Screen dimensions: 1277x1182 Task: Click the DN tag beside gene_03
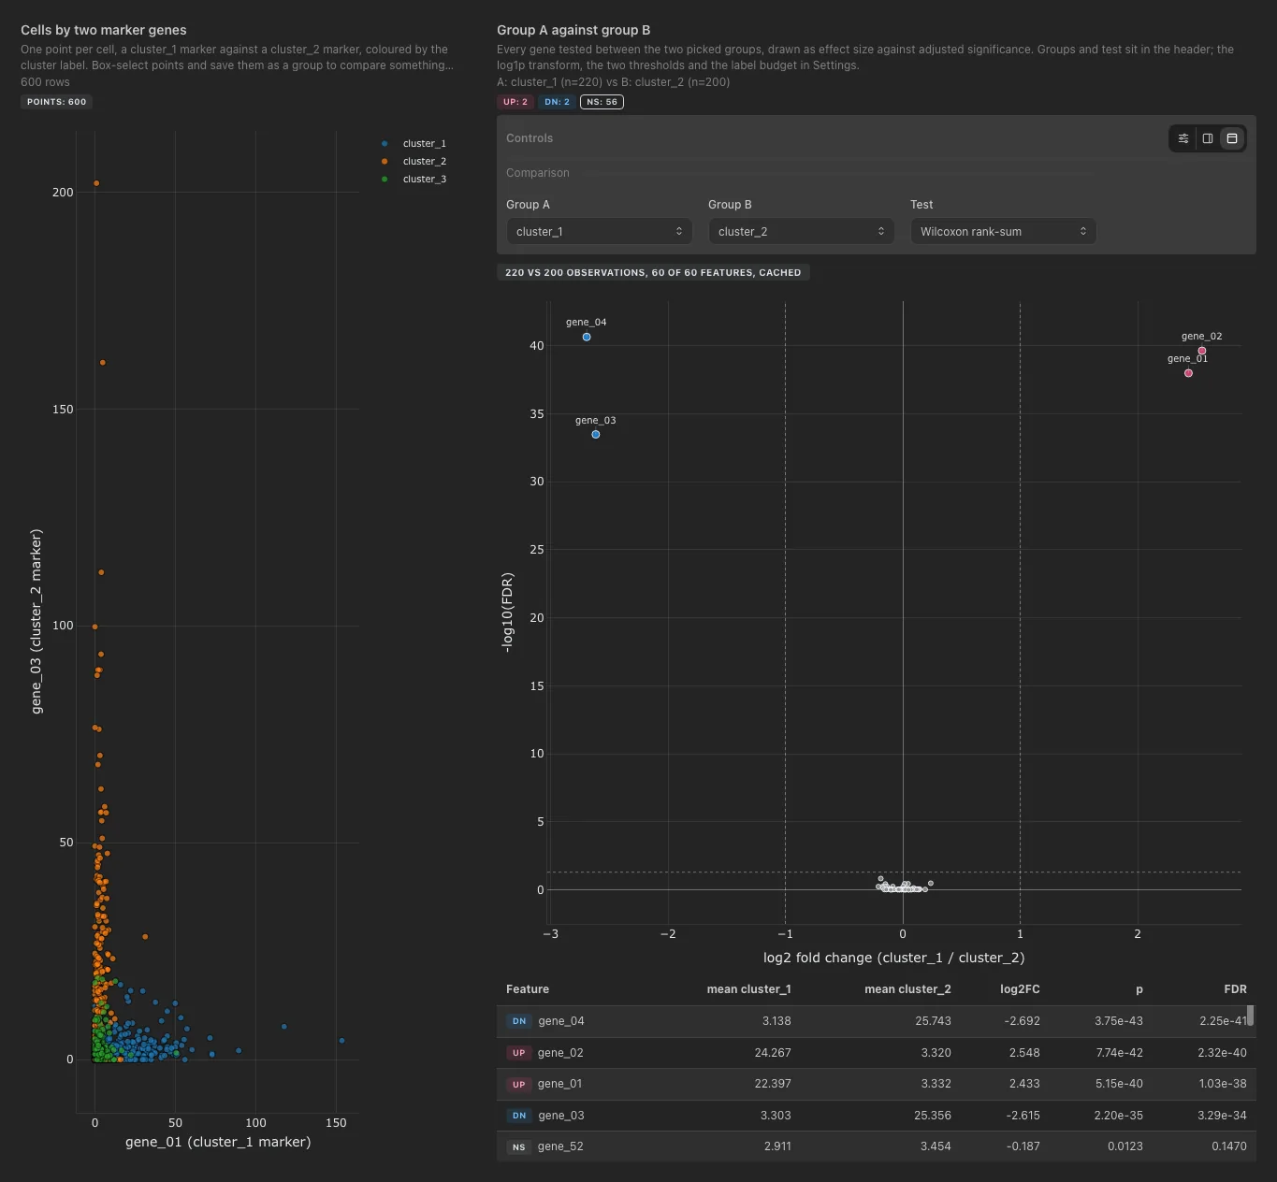click(x=519, y=1116)
